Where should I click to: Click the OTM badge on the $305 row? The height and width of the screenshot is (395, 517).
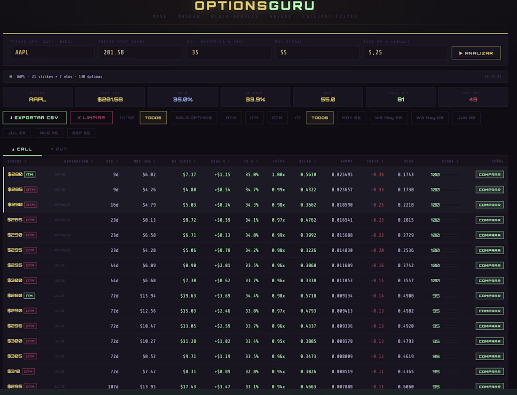point(31,356)
